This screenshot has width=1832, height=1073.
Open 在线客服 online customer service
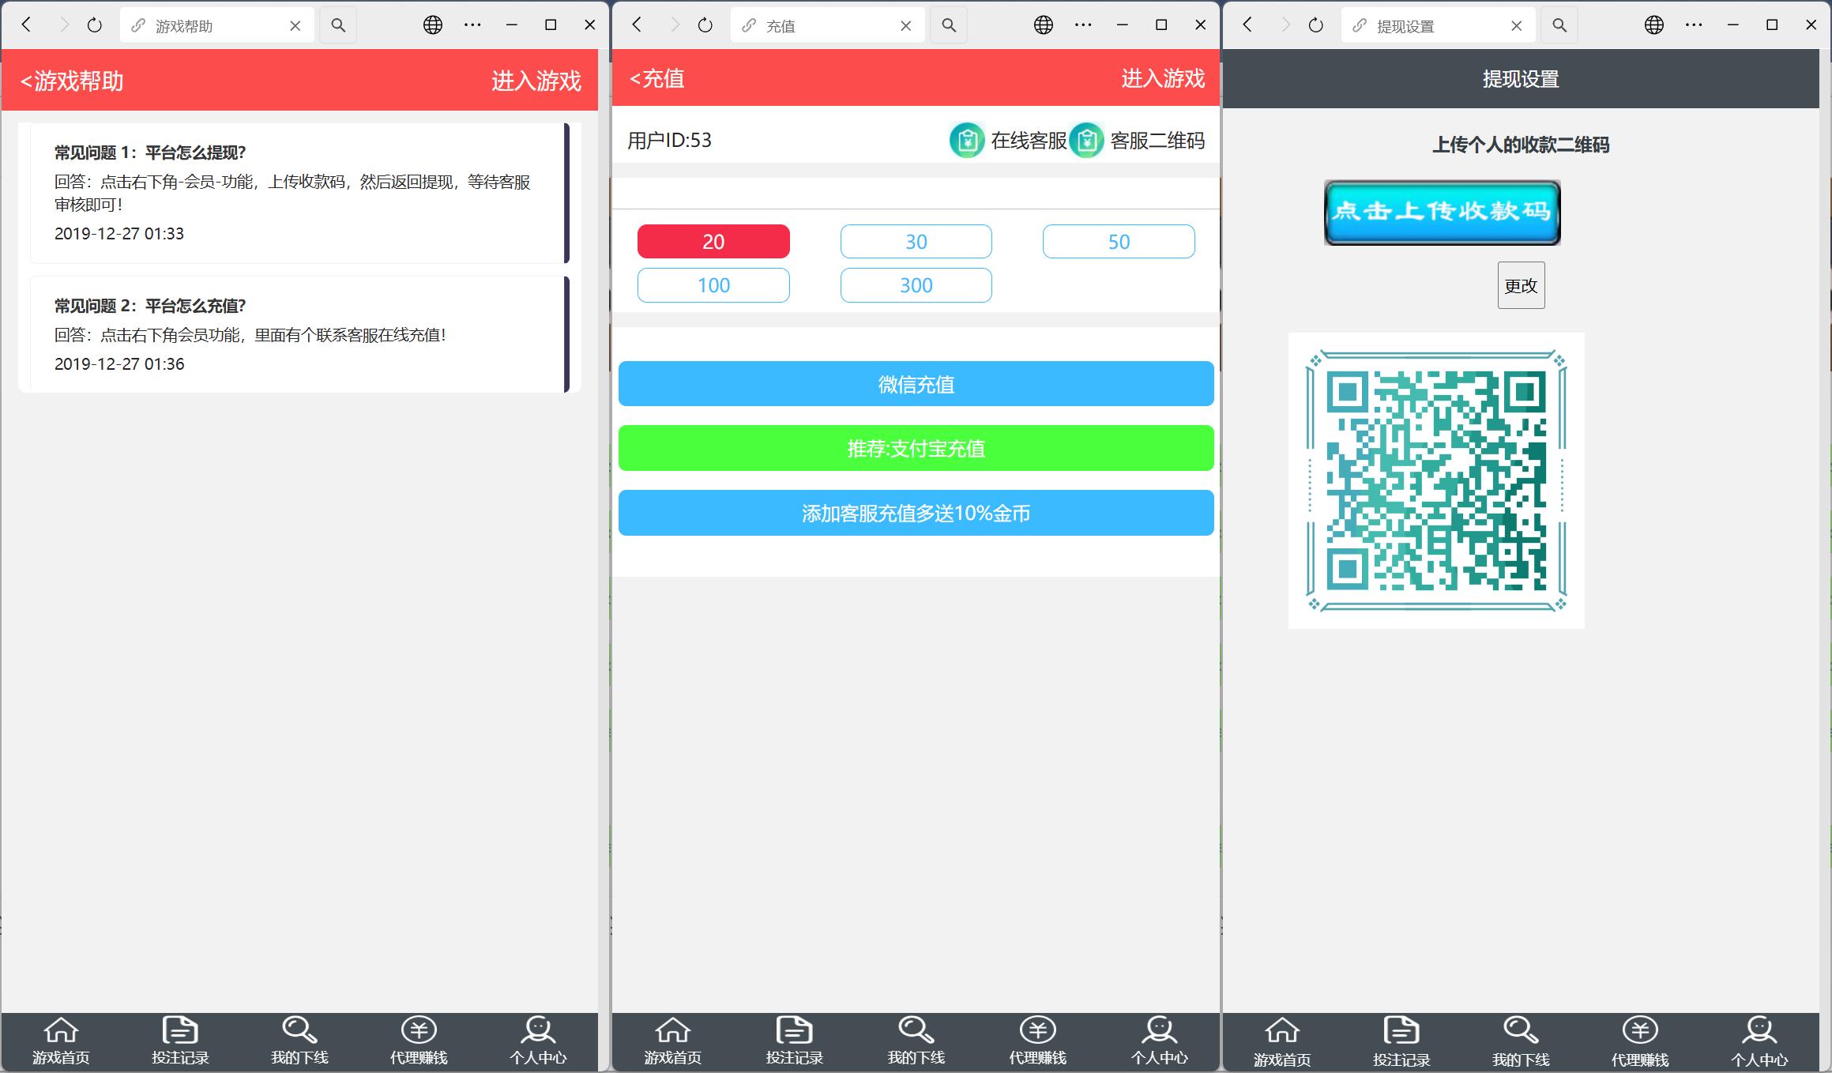point(1008,141)
